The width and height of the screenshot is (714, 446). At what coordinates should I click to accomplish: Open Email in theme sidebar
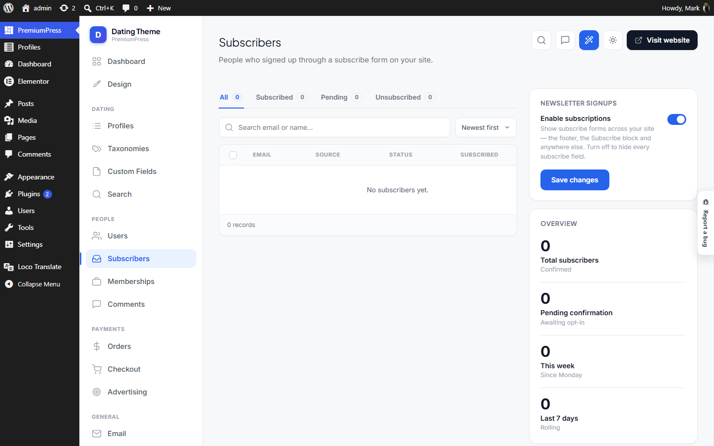pos(141,434)
